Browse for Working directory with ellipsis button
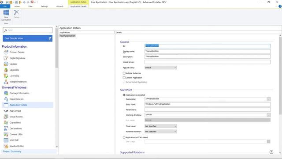 tap(268, 115)
